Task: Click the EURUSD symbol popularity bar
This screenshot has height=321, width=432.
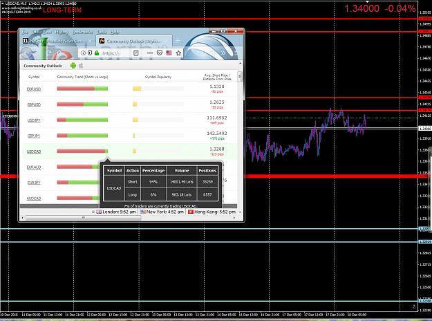Action: coord(158,89)
